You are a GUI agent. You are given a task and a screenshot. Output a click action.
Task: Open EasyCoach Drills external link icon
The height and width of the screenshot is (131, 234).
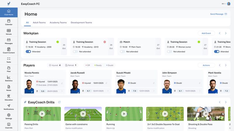pos(59,102)
